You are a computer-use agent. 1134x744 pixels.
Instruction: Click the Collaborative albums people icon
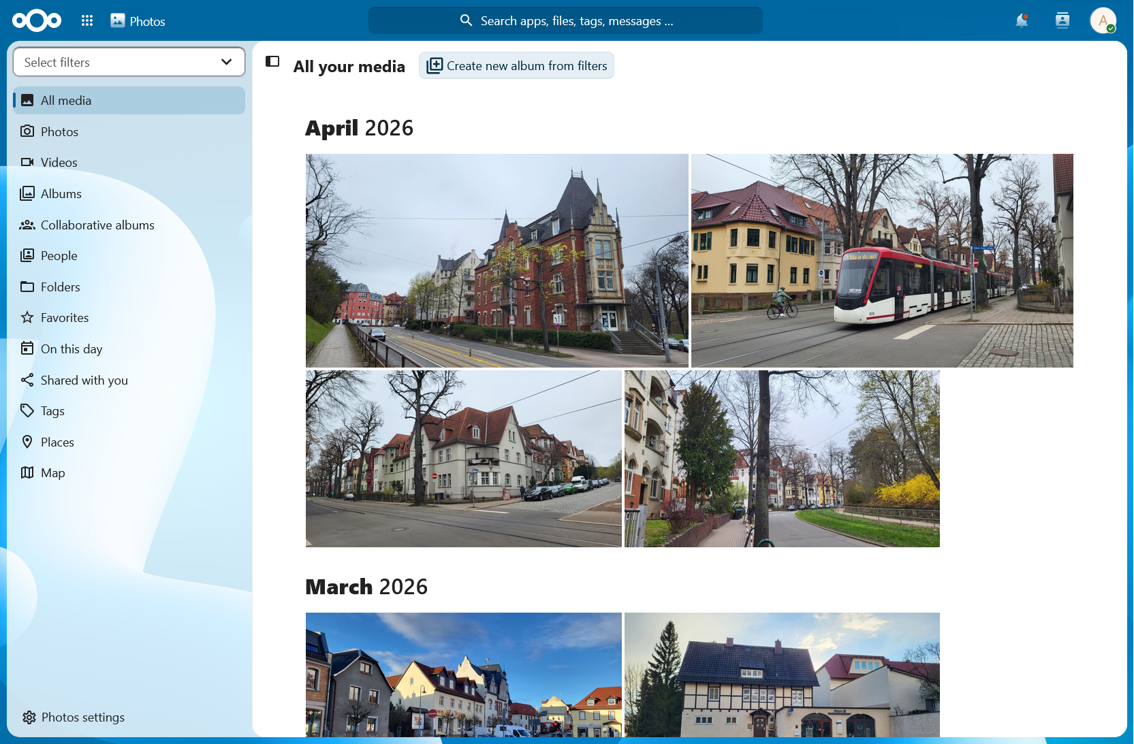coord(27,225)
